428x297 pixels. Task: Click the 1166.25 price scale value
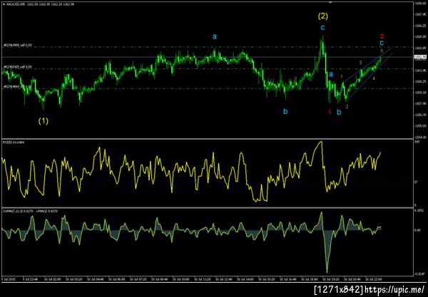421,26
